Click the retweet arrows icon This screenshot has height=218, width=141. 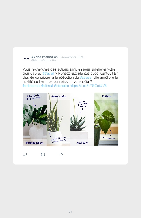click(43, 154)
